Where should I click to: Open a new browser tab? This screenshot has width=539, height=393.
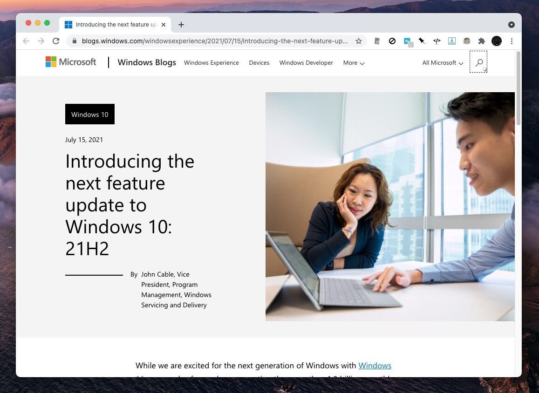pyautogui.click(x=181, y=25)
